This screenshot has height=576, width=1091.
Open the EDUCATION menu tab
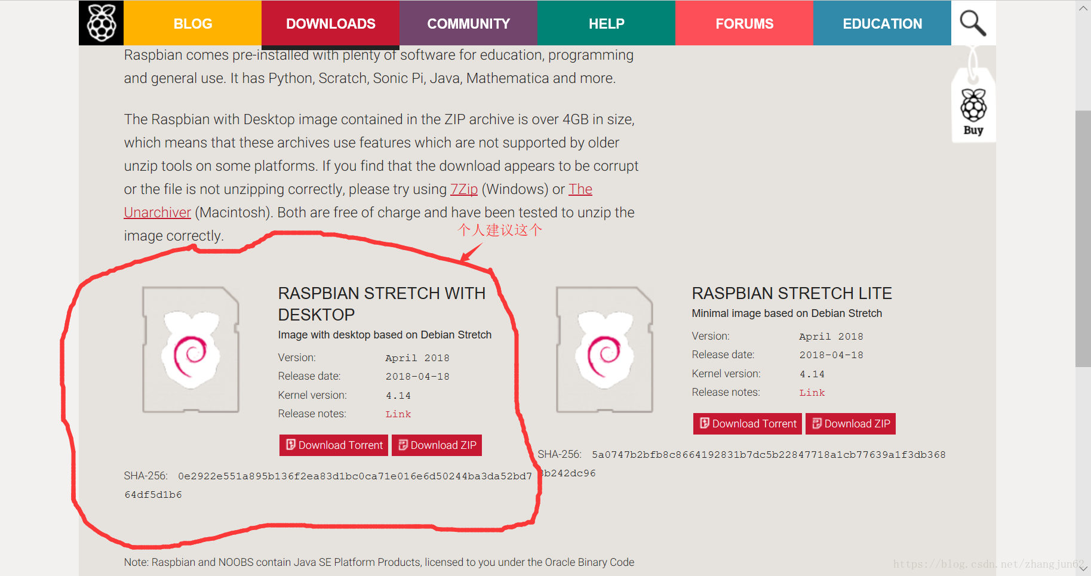pos(882,23)
